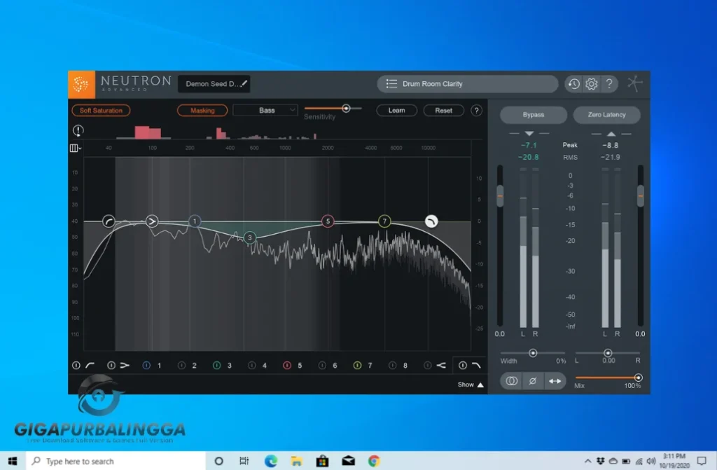Image resolution: width=717 pixels, height=470 pixels.
Task: Select the high-shelf filter icon bottom right
Action: (x=475, y=365)
